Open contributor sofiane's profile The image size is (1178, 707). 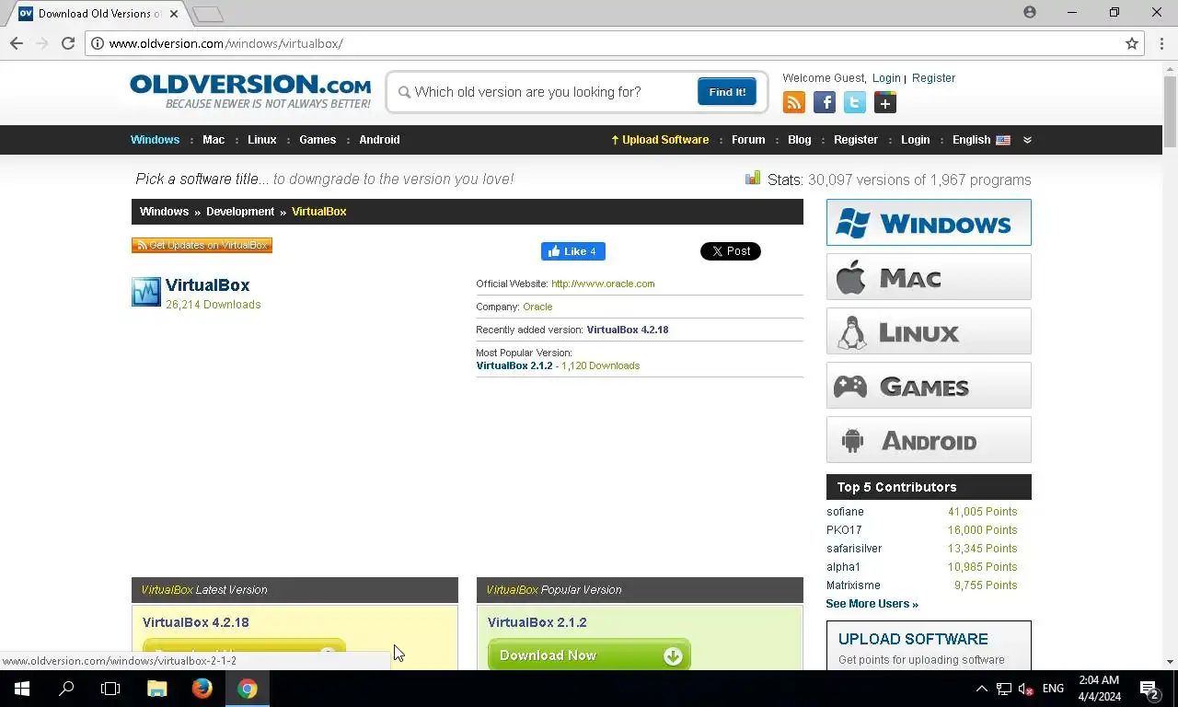click(x=845, y=512)
